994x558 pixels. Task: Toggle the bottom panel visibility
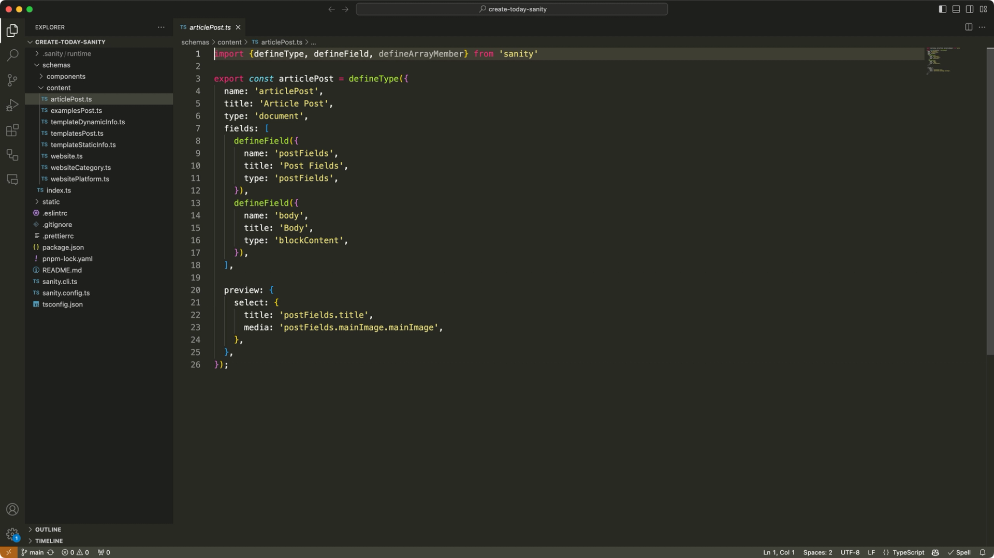coord(956,9)
